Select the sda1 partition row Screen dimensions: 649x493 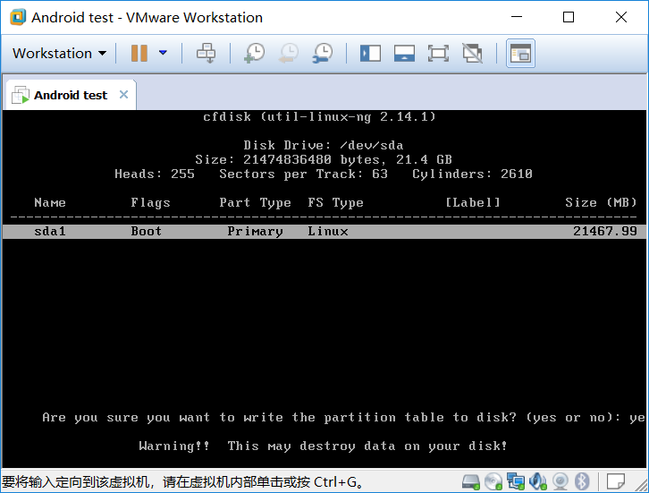[324, 231]
